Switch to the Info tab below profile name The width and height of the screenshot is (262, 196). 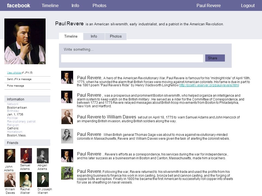pyautogui.click(x=94, y=36)
